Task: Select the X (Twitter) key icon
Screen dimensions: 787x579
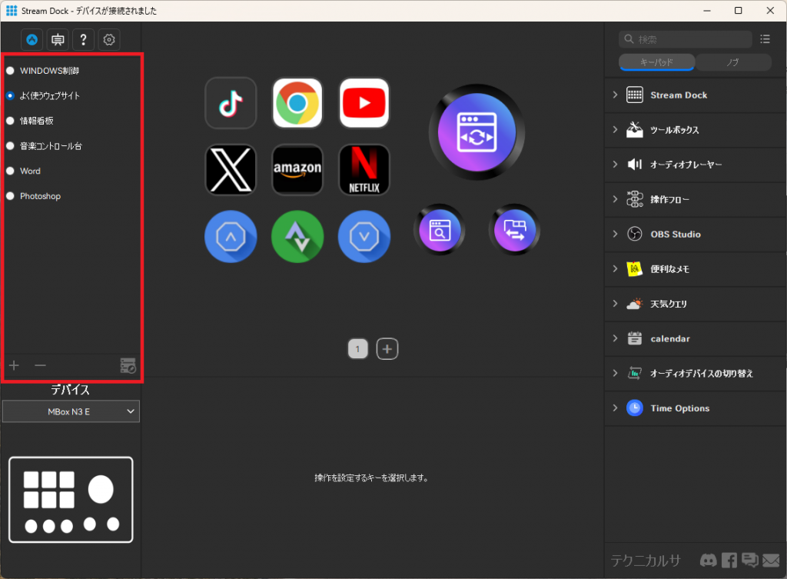Action: (231, 170)
